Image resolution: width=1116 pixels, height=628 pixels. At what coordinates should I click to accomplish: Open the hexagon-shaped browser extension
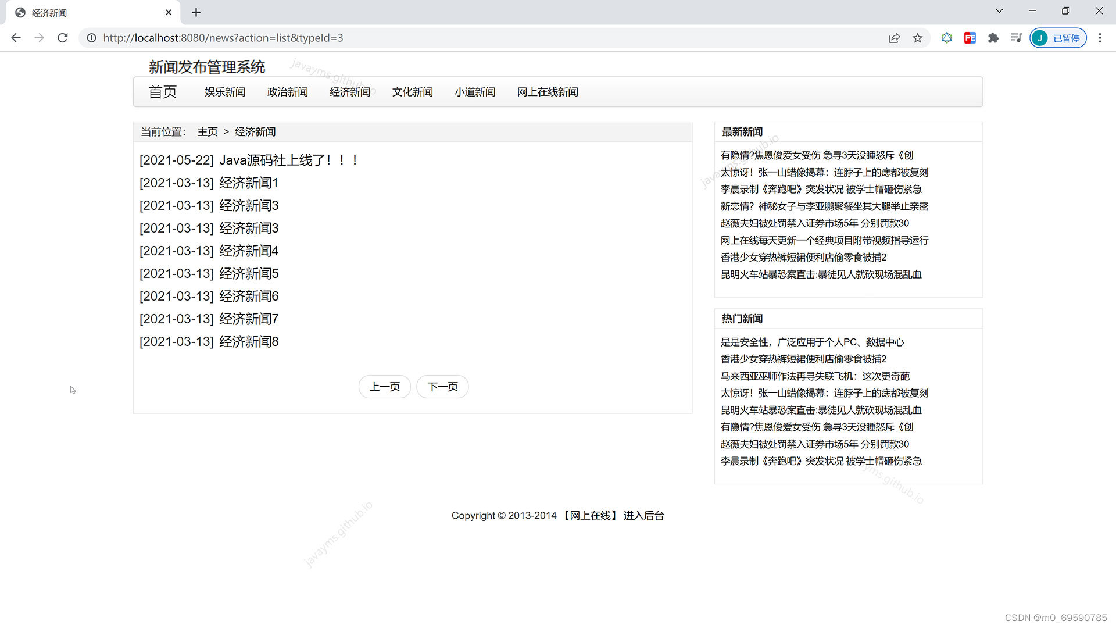click(947, 38)
